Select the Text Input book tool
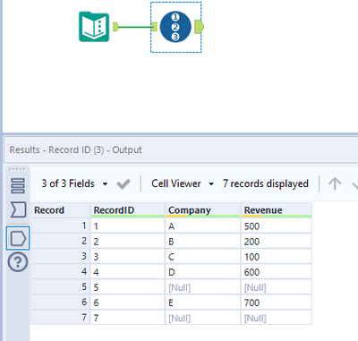358x341 pixels. pyautogui.click(x=94, y=27)
